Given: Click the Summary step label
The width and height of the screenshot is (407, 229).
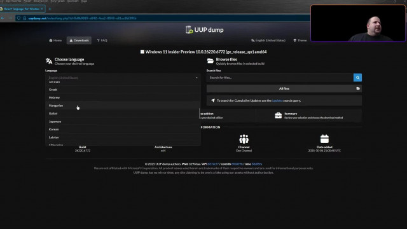Looking at the screenshot, I should click(x=291, y=114).
